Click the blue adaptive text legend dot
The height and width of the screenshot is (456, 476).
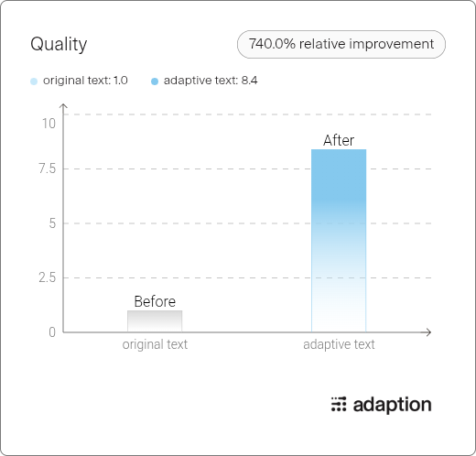(x=155, y=81)
